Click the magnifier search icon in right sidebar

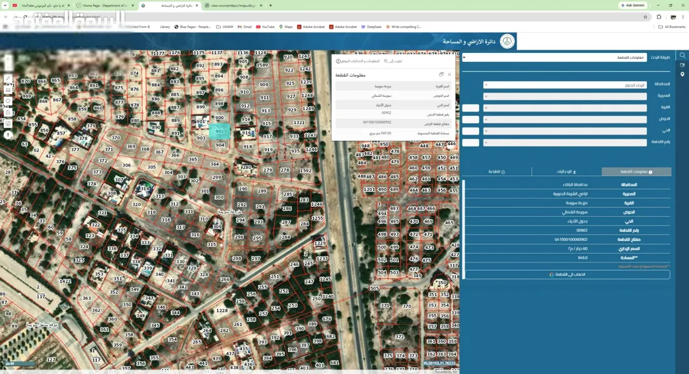[x=683, y=55]
